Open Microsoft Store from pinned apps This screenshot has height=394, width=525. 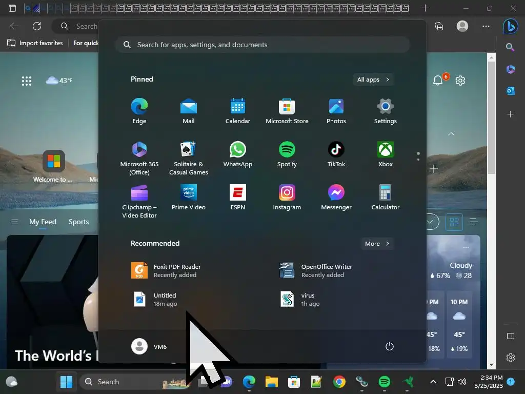point(287,111)
